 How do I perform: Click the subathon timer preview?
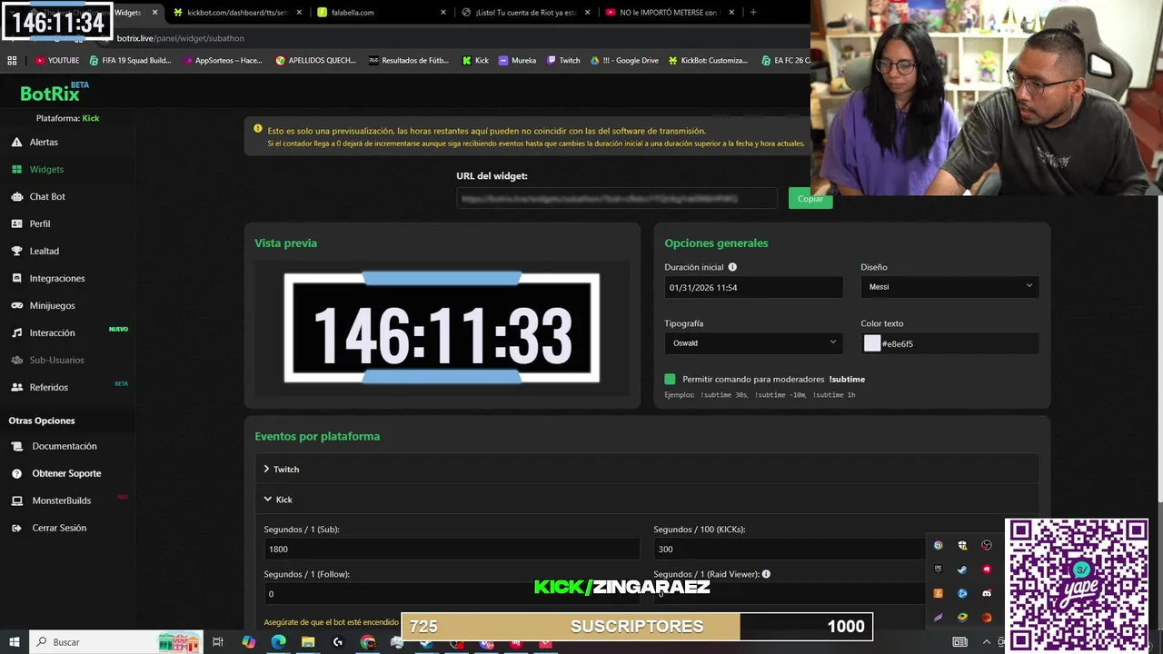[442, 329]
